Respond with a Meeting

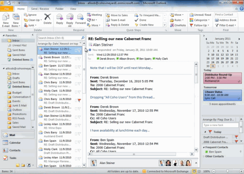pos(94,15)
